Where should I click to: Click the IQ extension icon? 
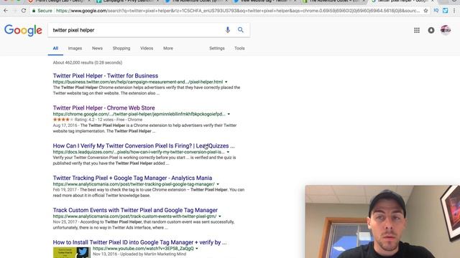(436, 11)
